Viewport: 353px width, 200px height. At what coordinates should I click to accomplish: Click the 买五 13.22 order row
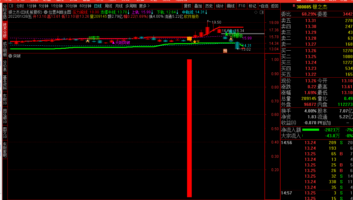pyautogui.click(x=317, y=74)
